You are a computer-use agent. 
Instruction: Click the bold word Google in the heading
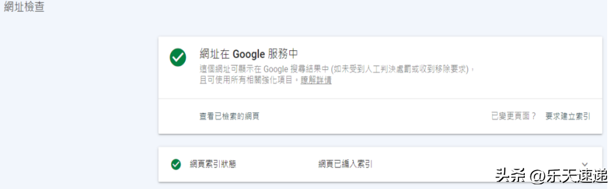247,53
